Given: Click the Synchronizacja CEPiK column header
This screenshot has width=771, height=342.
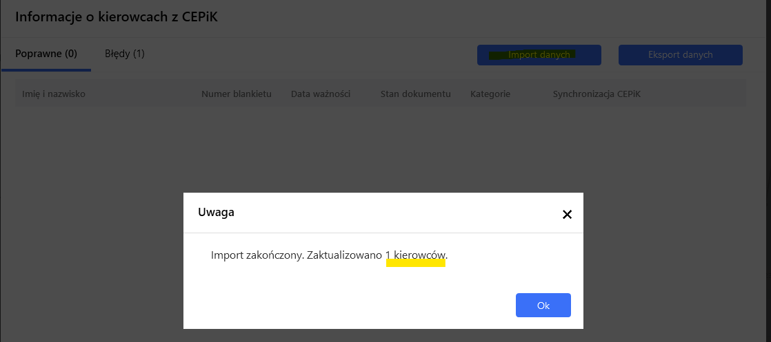Looking at the screenshot, I should [597, 94].
